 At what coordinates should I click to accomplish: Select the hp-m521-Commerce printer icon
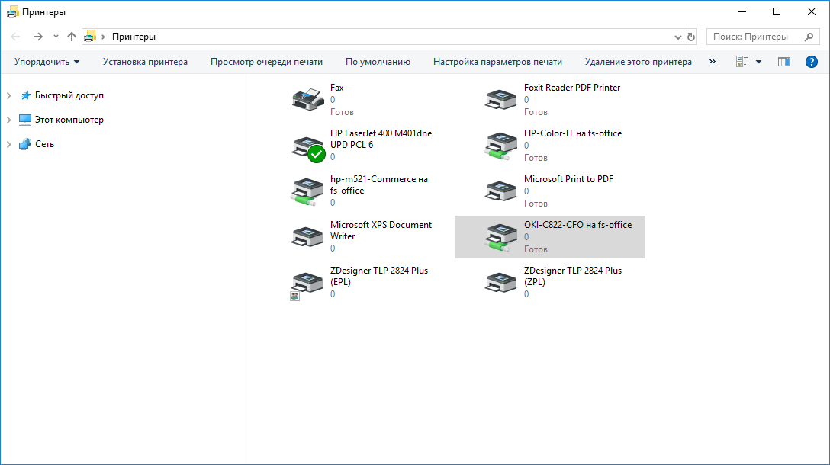307,191
